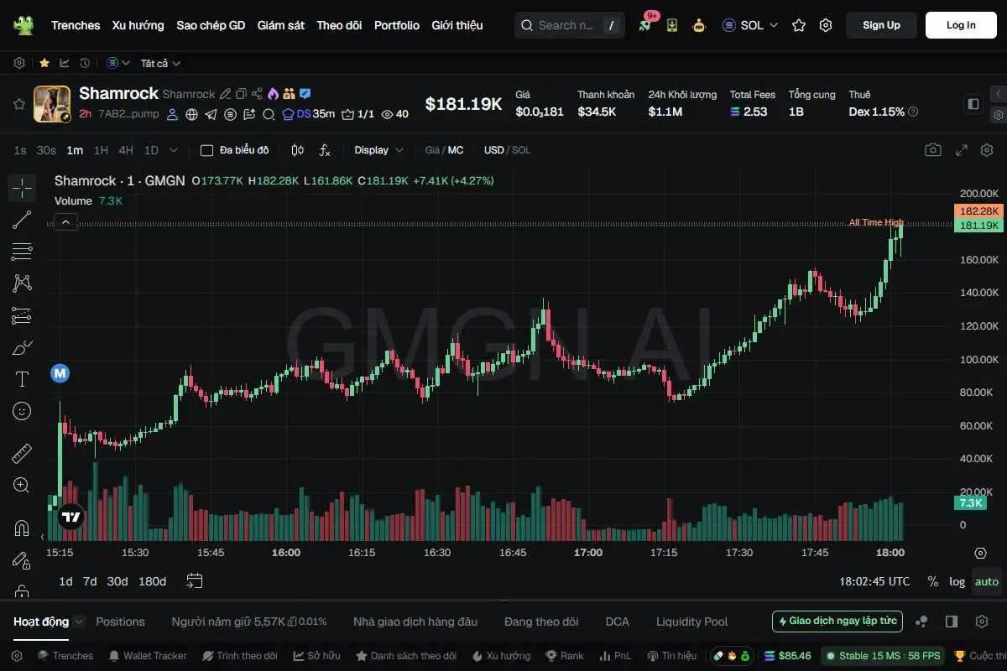The width and height of the screenshot is (1007, 671).
Task: Select the trend line drawing tool
Action: click(22, 220)
